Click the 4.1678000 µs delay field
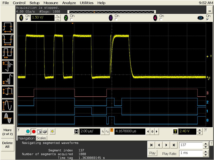 tap(130, 131)
